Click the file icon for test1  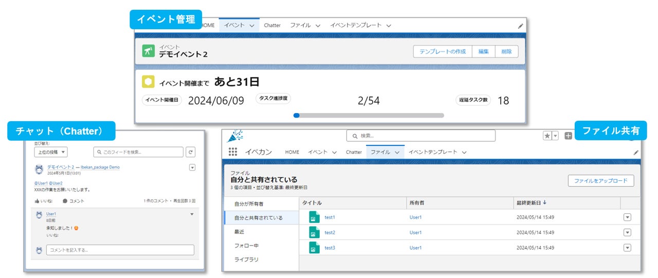point(314,217)
